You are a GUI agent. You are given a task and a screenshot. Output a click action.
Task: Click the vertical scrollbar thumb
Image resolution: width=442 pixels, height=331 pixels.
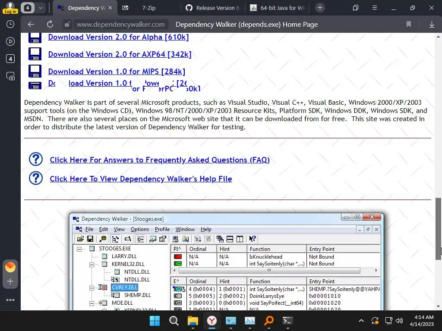(x=439, y=229)
